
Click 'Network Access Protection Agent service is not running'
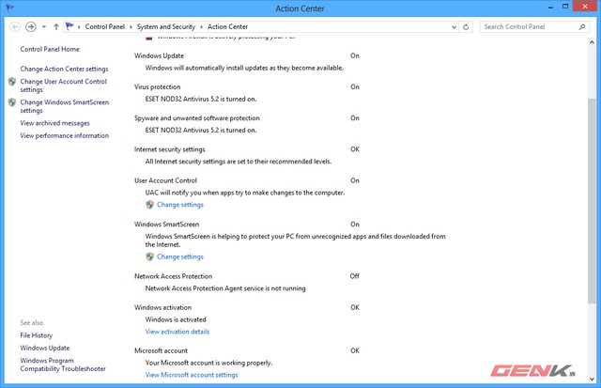(x=225, y=288)
